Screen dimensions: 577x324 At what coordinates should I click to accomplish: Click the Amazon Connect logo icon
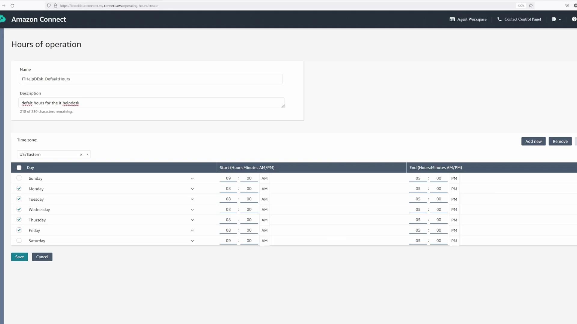[3, 19]
